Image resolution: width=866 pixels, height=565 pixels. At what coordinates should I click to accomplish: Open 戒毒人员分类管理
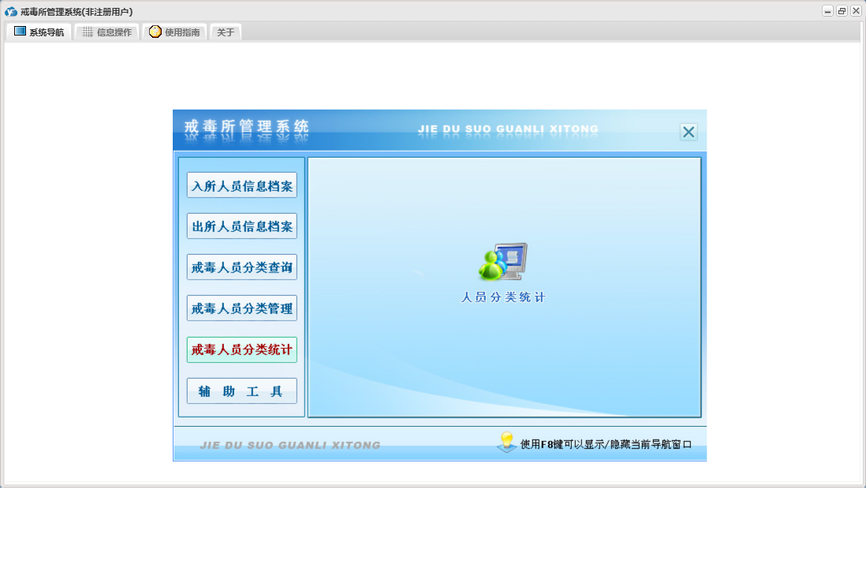point(242,308)
